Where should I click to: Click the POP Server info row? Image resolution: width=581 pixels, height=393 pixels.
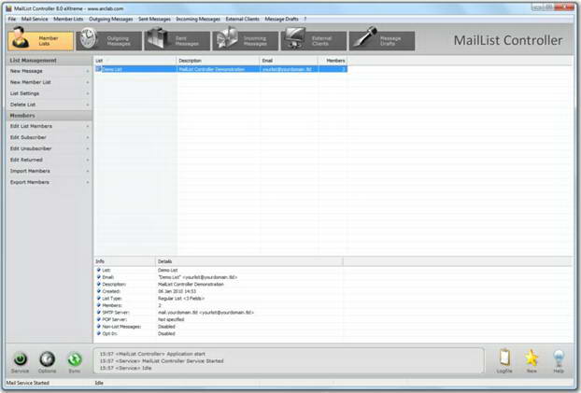(219, 319)
